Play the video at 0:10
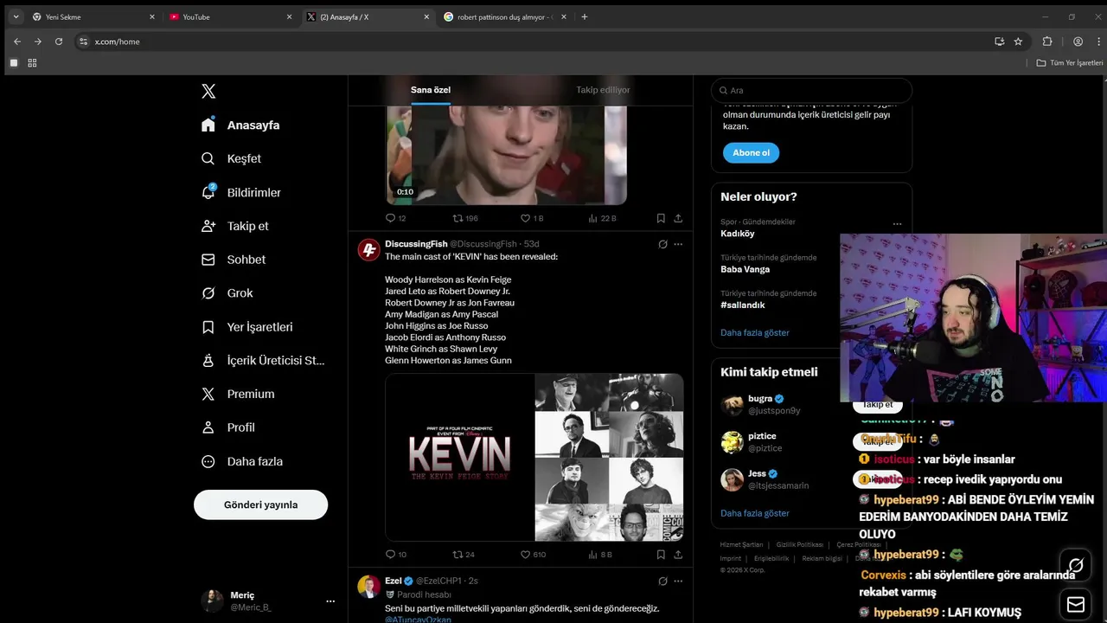The image size is (1107, 623). [x=506, y=155]
